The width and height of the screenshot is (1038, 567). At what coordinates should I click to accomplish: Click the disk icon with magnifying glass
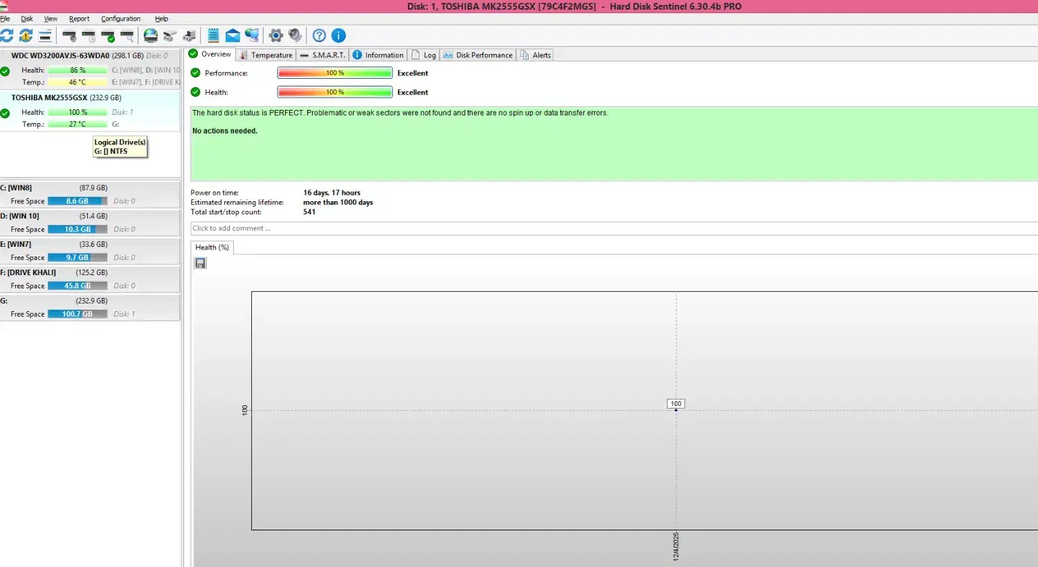coord(127,36)
